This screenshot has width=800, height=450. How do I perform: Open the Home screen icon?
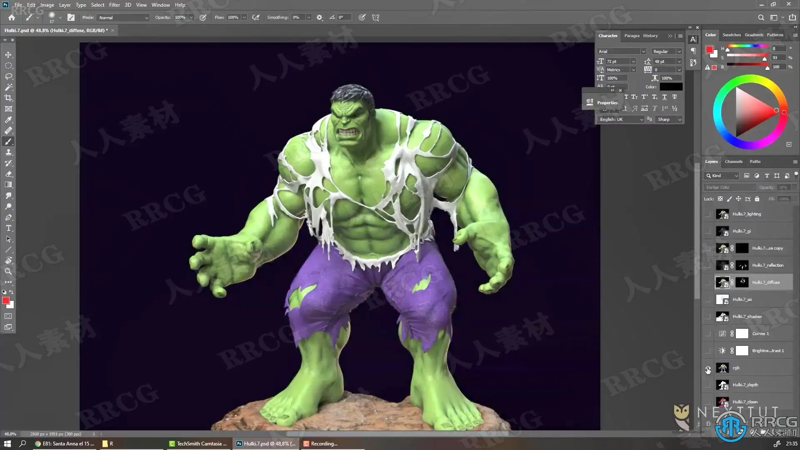click(x=12, y=17)
